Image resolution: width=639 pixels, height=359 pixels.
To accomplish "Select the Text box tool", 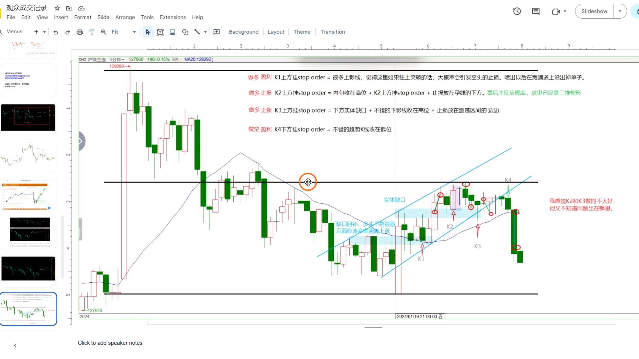I will click(x=160, y=32).
